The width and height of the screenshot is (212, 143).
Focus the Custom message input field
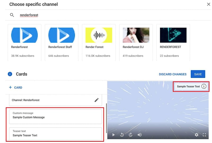pyautogui.click(x=55, y=117)
